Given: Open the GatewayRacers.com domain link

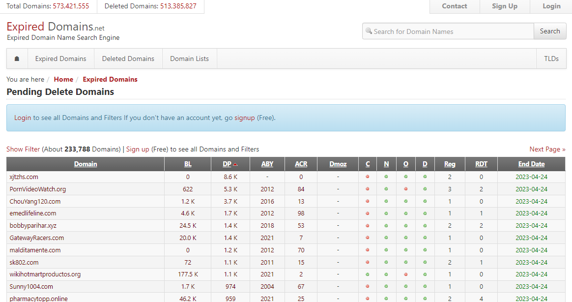Looking at the screenshot, I should [x=37, y=238].
